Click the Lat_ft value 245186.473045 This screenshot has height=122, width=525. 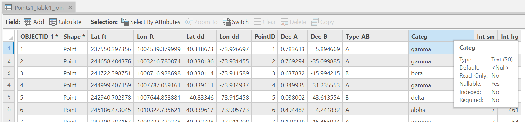(111, 110)
